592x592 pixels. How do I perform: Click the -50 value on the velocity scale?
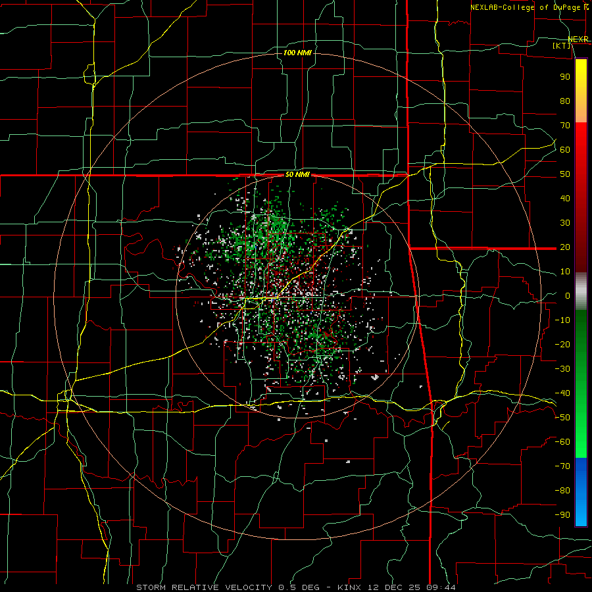coord(562,418)
